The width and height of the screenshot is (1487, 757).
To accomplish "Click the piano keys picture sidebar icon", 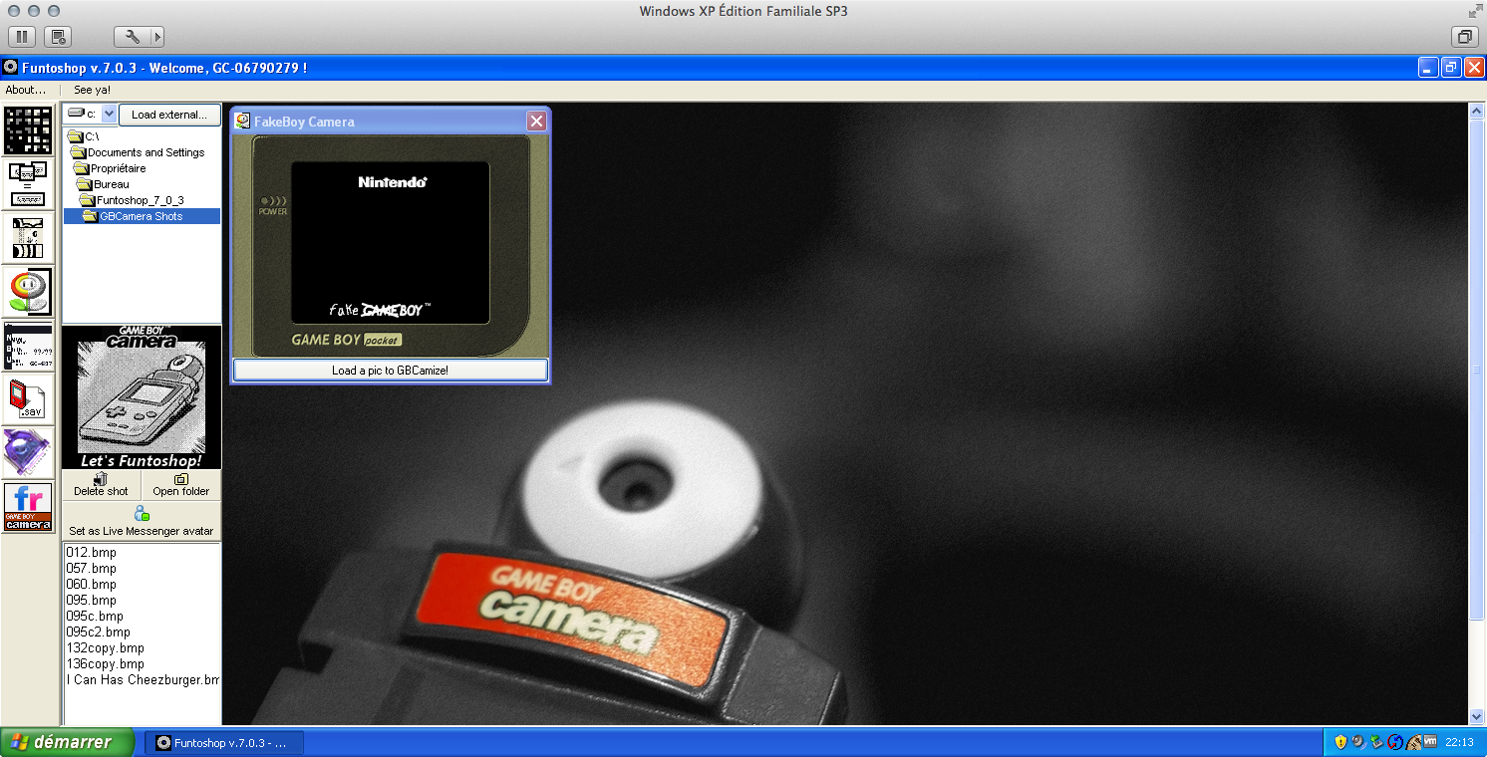I will tap(28, 237).
